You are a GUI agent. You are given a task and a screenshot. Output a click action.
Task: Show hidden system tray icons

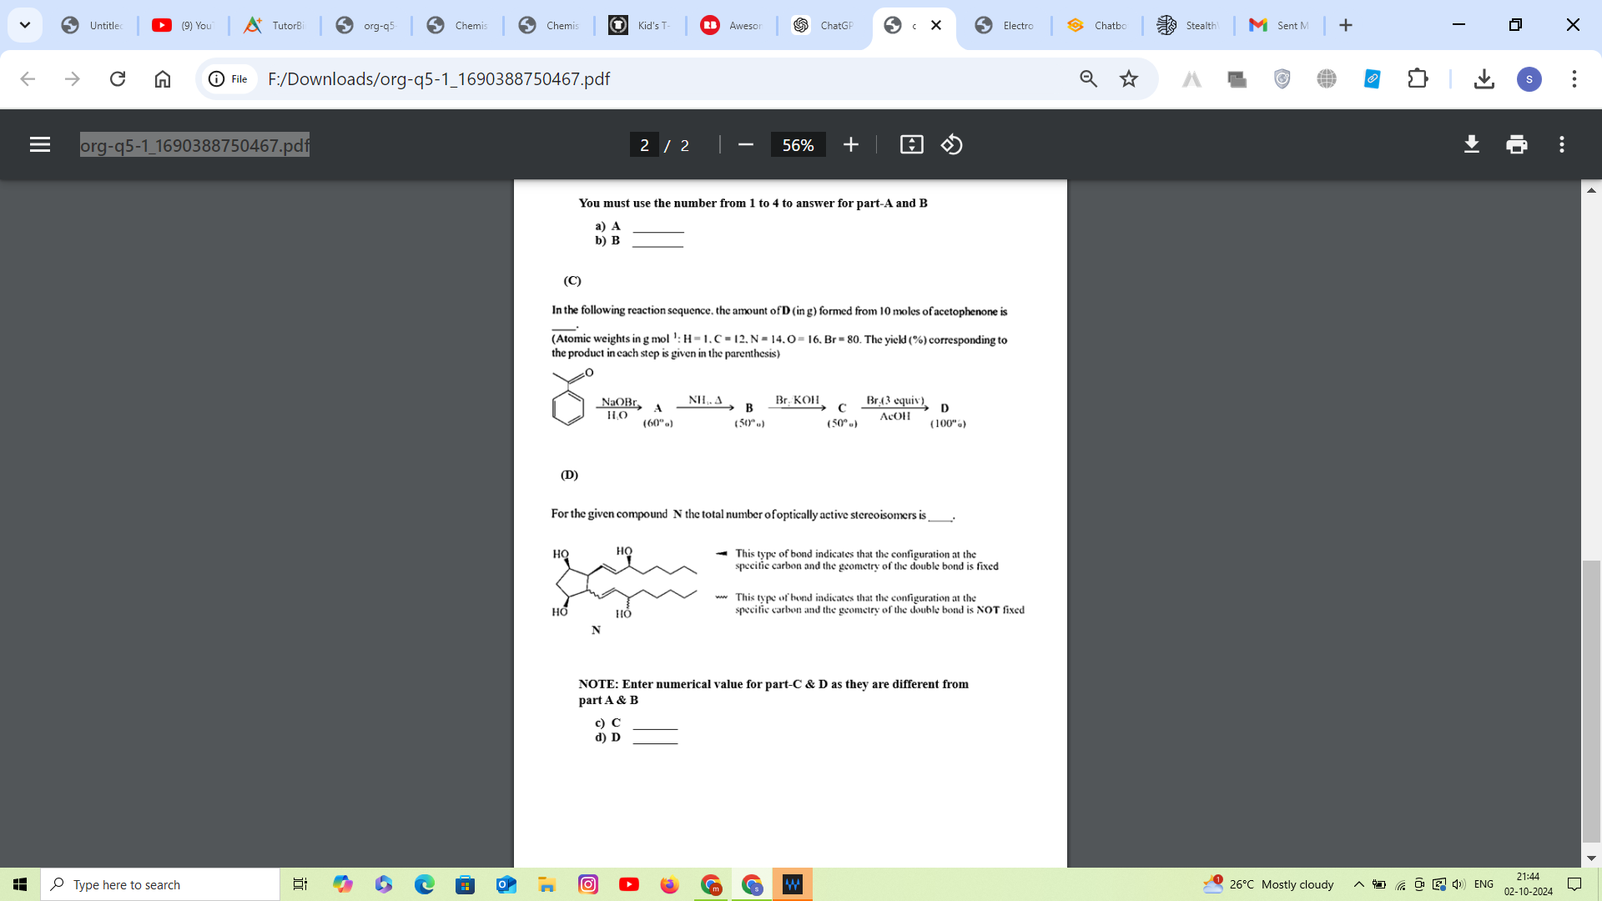click(1358, 884)
